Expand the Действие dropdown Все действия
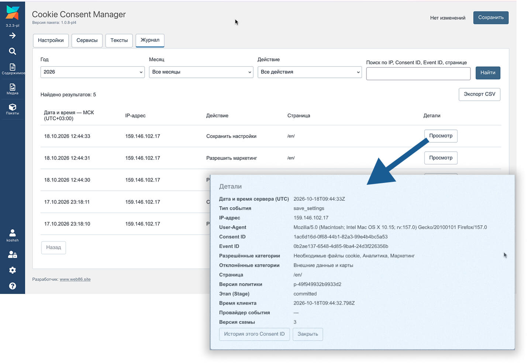The image size is (528, 364). [x=310, y=72]
